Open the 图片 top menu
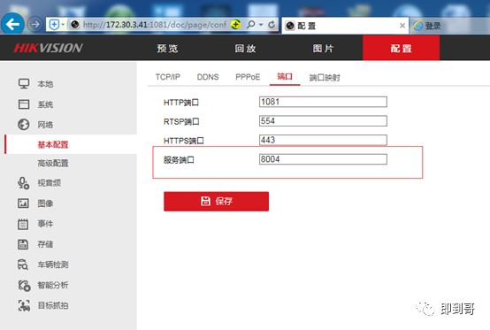The image size is (490, 330). click(x=324, y=48)
